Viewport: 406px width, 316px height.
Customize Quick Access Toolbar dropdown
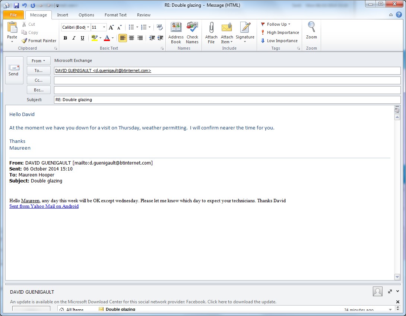tap(57, 6)
